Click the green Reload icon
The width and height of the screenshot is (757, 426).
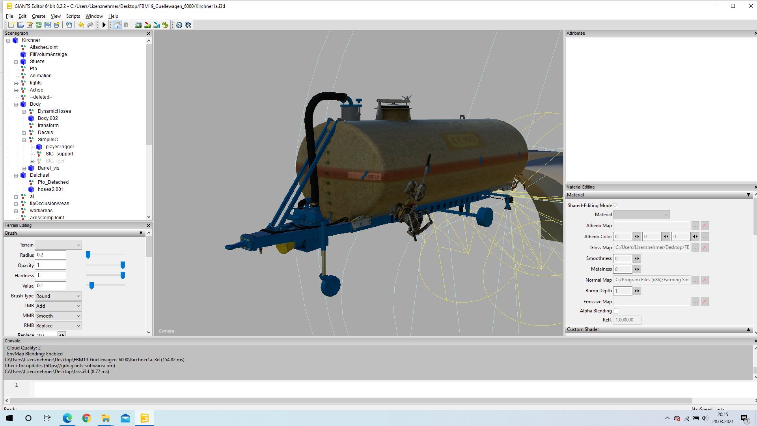point(39,25)
